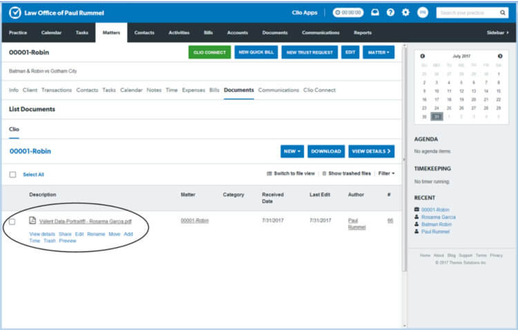This screenshot has height=330, width=518.
Task: Select highlighted day 31 in calendar
Action: coord(437,117)
